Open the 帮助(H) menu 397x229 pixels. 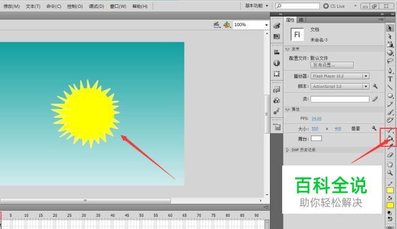coord(140,6)
